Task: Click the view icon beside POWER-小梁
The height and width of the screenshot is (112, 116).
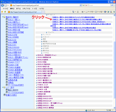Action: [x=7, y=65]
